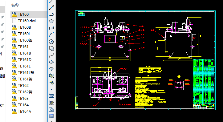Select the Spline tool

tap(51, 55)
